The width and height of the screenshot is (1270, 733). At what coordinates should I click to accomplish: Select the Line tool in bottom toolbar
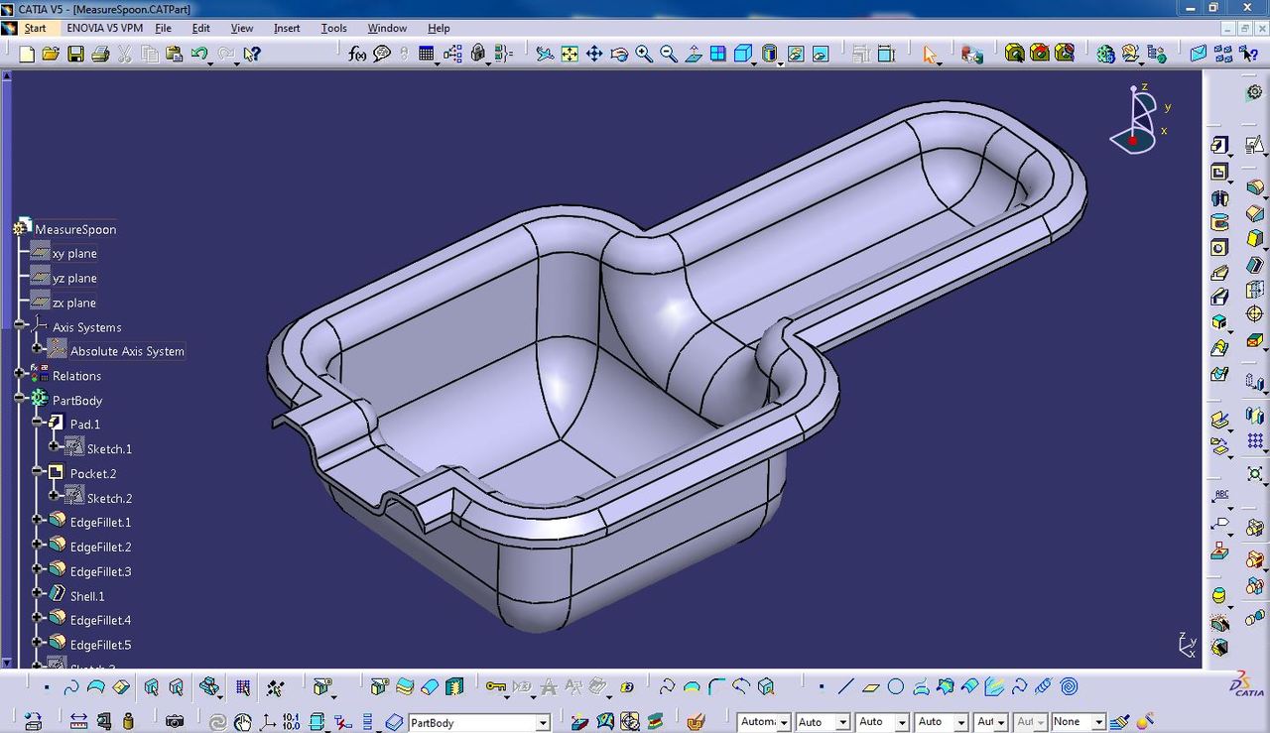(x=846, y=686)
